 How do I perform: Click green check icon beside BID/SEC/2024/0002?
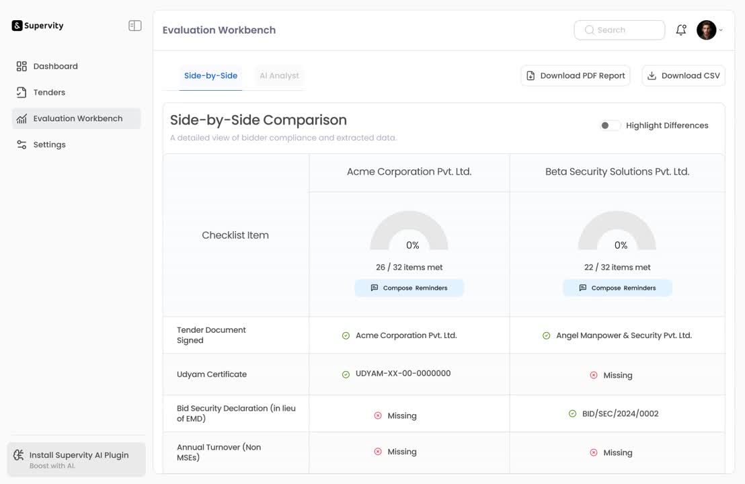(x=572, y=413)
